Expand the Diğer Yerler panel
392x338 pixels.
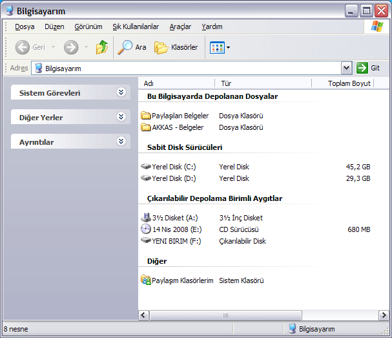tap(120, 117)
